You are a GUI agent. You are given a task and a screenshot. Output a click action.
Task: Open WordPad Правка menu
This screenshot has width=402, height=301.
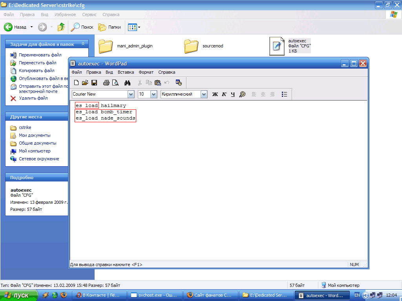click(93, 72)
